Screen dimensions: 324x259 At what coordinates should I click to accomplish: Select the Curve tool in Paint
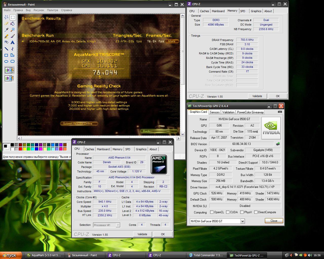tap(13, 49)
